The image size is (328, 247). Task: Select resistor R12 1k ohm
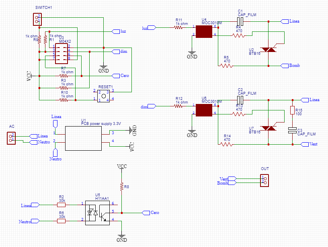178,106
